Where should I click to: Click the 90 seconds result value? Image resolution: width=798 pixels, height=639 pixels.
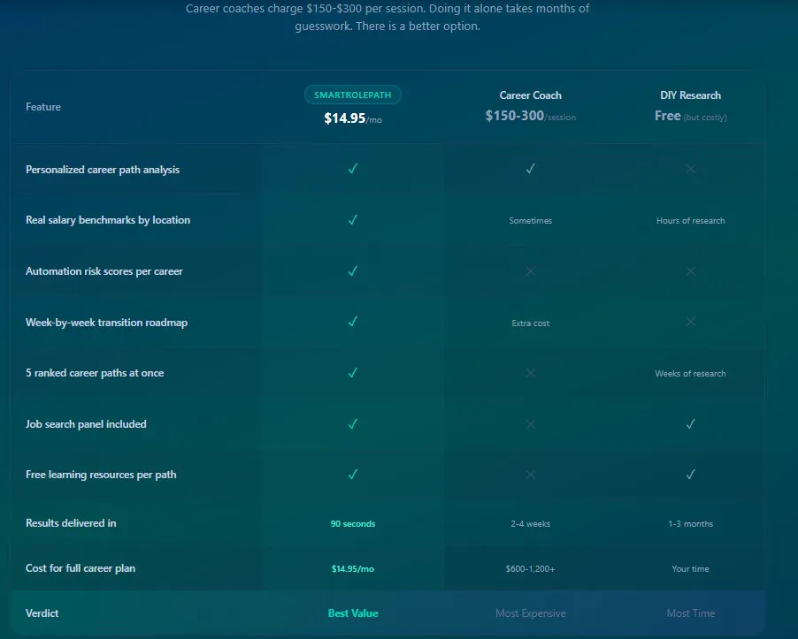[353, 523]
